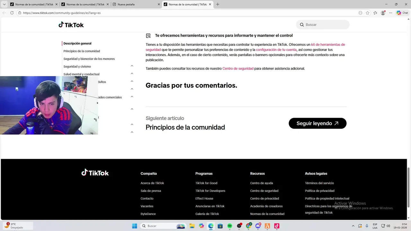Click the browser address bar URL
The image size is (411, 231).
click(62, 13)
